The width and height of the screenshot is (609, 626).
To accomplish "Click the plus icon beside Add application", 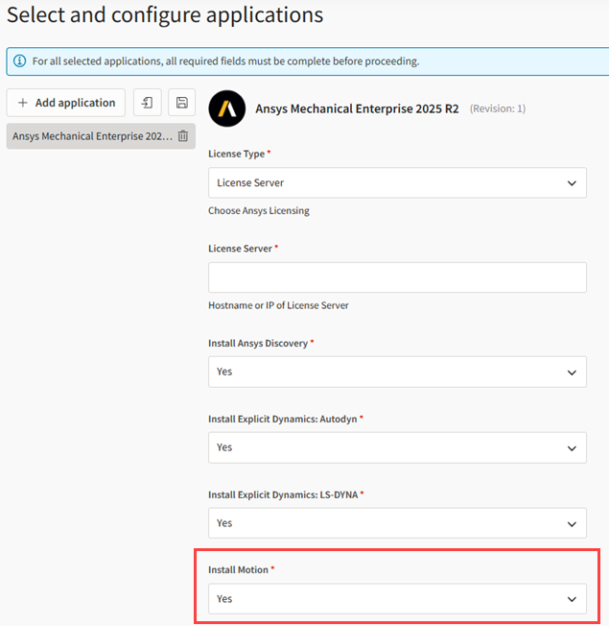I will 23,103.
